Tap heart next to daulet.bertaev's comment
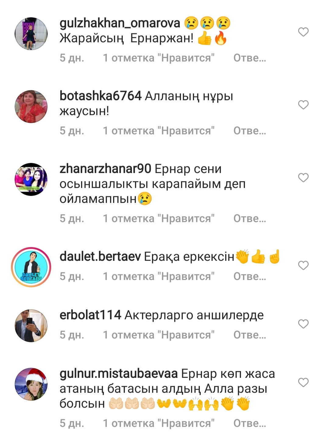Viewport: 329px width, 448px height. [303, 265]
